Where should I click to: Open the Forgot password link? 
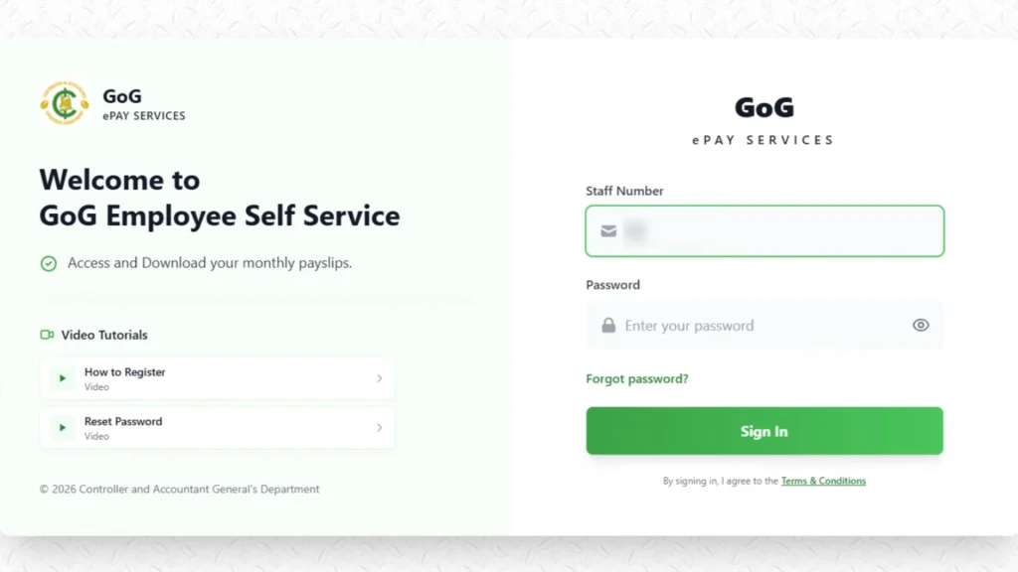point(636,378)
